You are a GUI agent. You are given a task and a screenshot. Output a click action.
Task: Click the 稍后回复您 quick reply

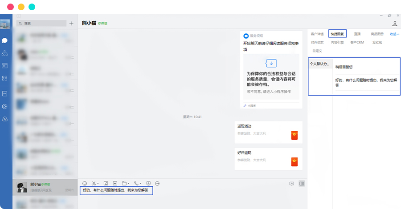coord(344,67)
